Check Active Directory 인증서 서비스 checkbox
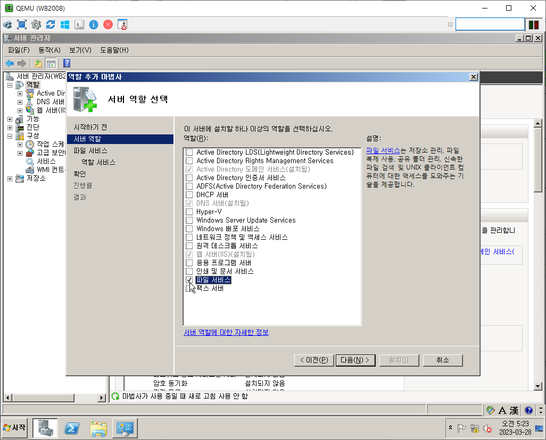This screenshot has height=440, width=546. click(189, 177)
